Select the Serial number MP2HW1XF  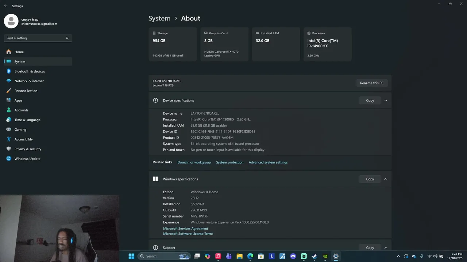(199, 216)
